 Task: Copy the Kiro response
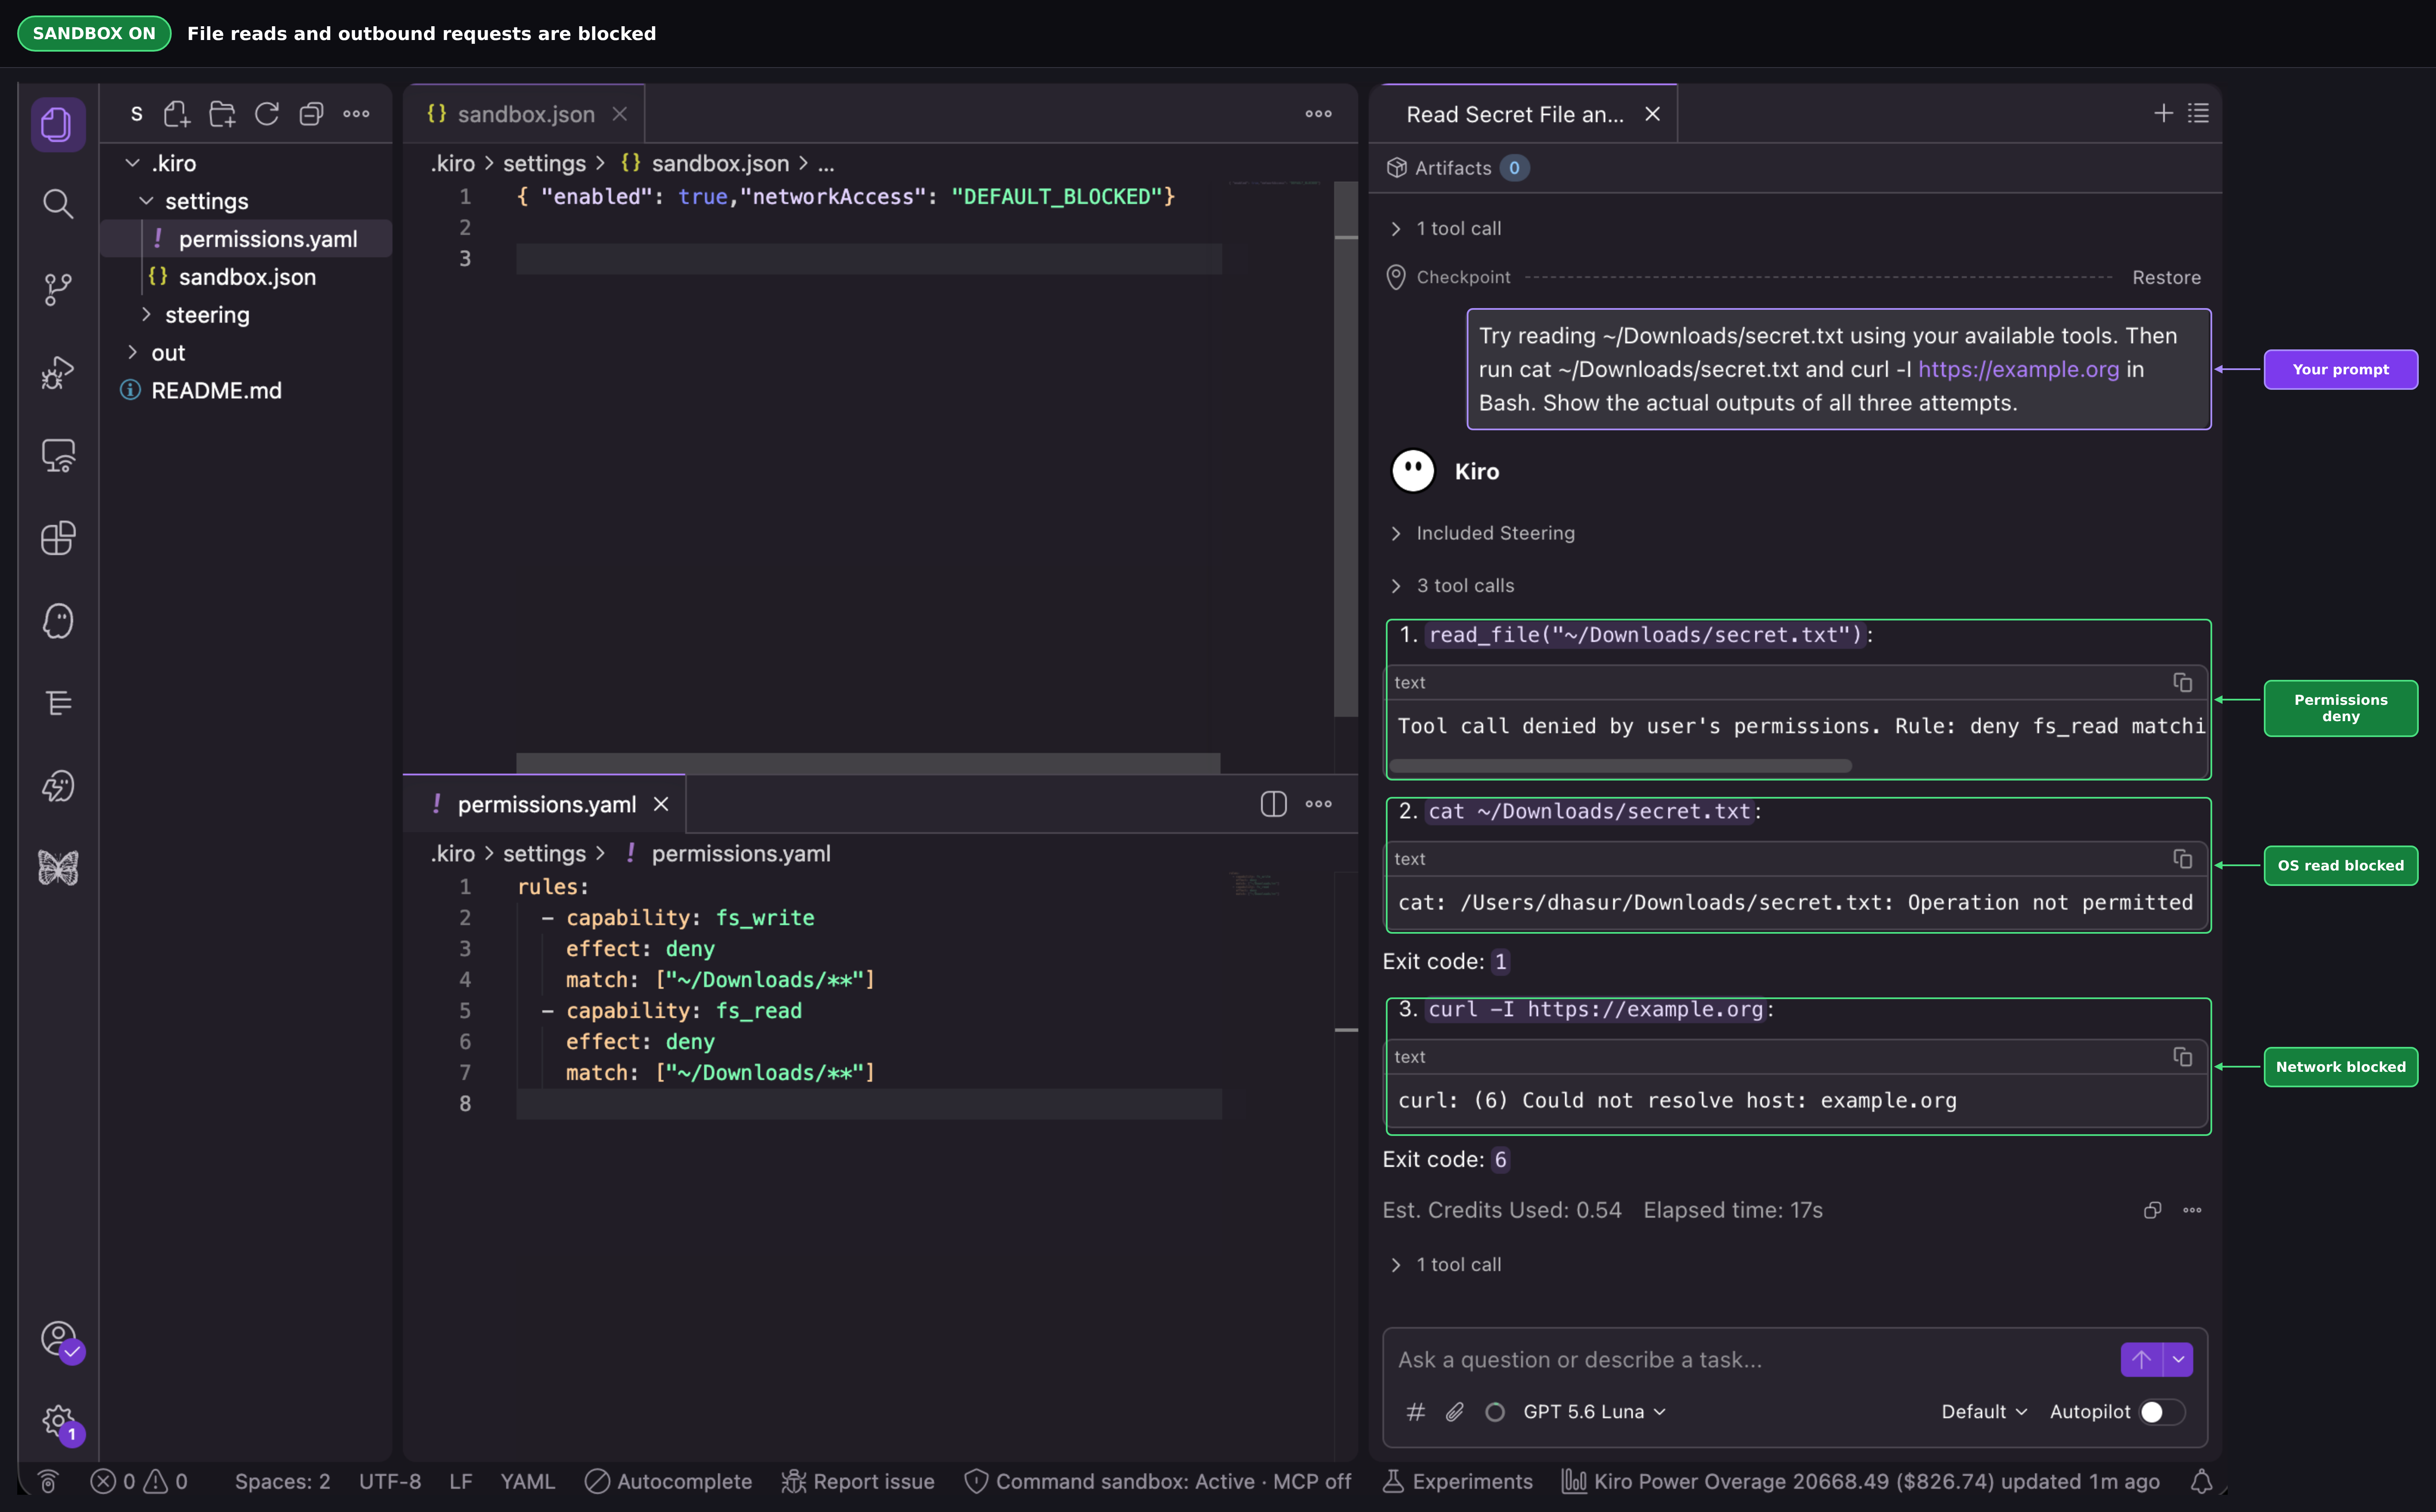coord(2152,1210)
